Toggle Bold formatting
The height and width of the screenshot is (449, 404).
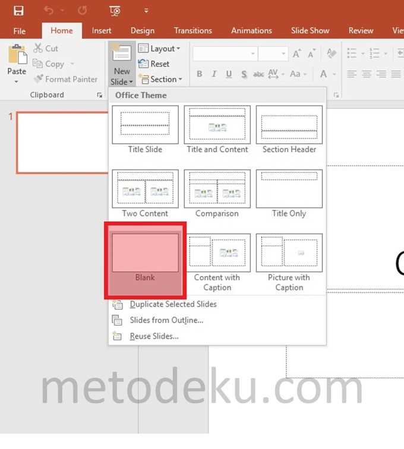(x=200, y=74)
